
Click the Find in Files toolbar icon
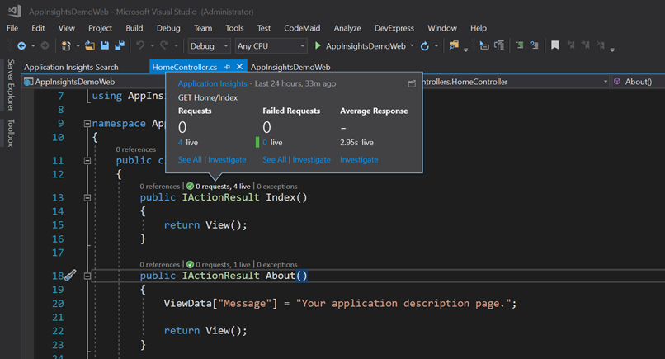point(454,45)
